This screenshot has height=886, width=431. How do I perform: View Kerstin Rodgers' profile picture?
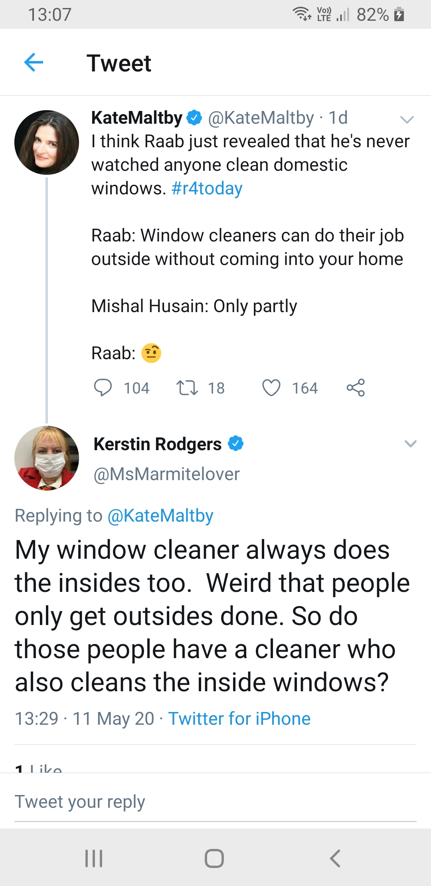[47, 458]
